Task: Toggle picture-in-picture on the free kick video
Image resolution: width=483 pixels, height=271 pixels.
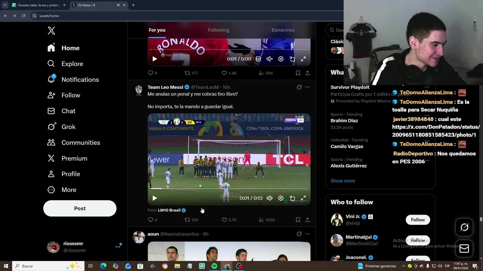Action: point(292,198)
